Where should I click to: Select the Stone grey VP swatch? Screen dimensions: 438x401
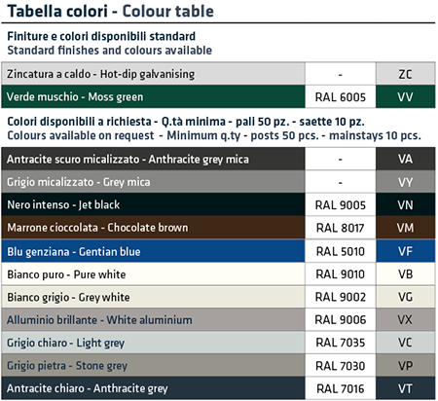click(405, 365)
